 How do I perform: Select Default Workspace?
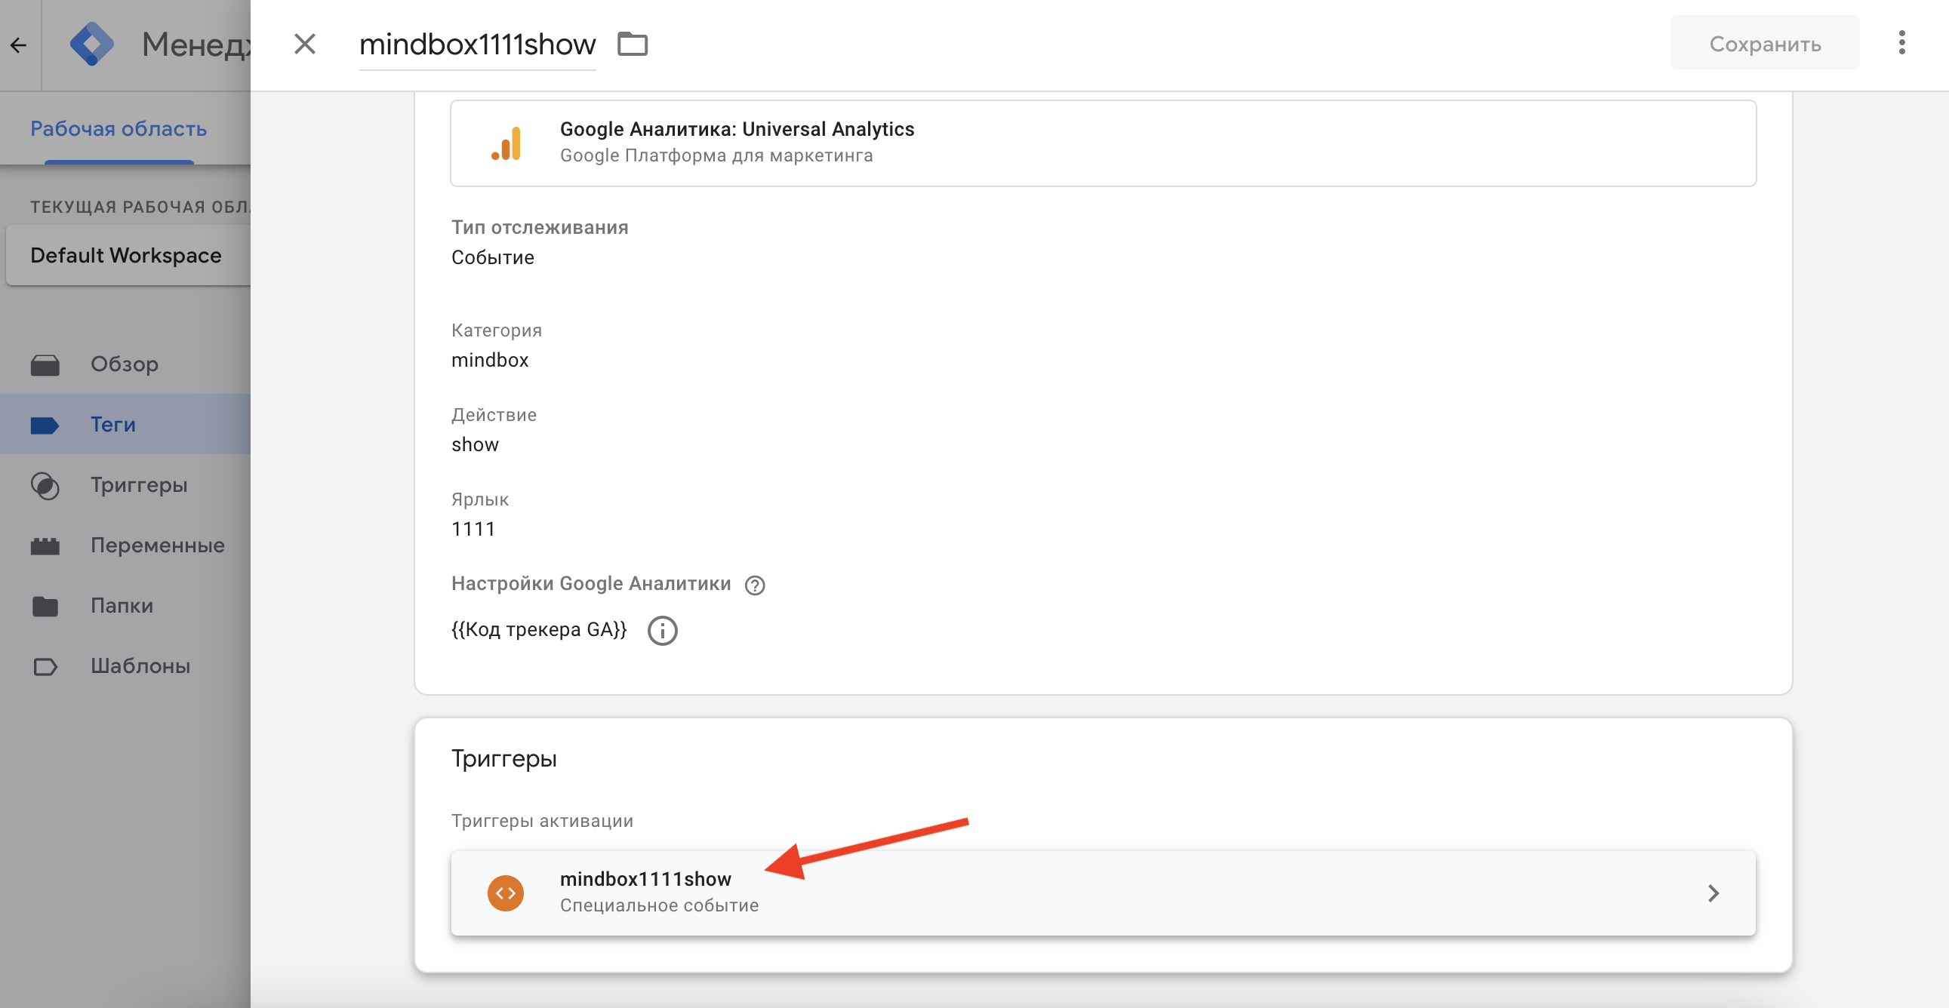(128, 256)
